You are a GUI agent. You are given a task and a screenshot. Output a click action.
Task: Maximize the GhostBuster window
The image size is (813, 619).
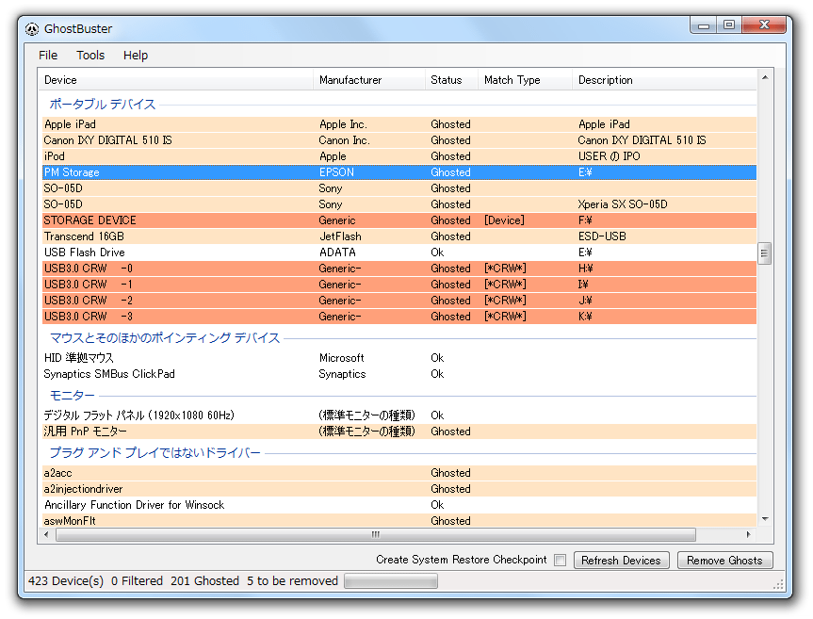click(x=729, y=25)
